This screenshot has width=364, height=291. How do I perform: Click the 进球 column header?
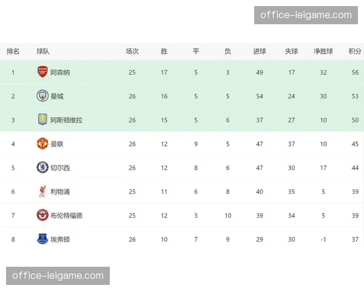[260, 51]
